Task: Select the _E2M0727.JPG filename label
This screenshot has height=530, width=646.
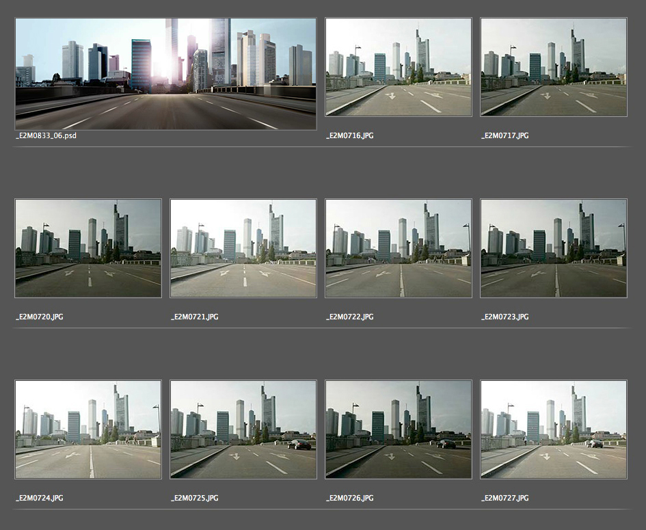Action: click(x=505, y=499)
